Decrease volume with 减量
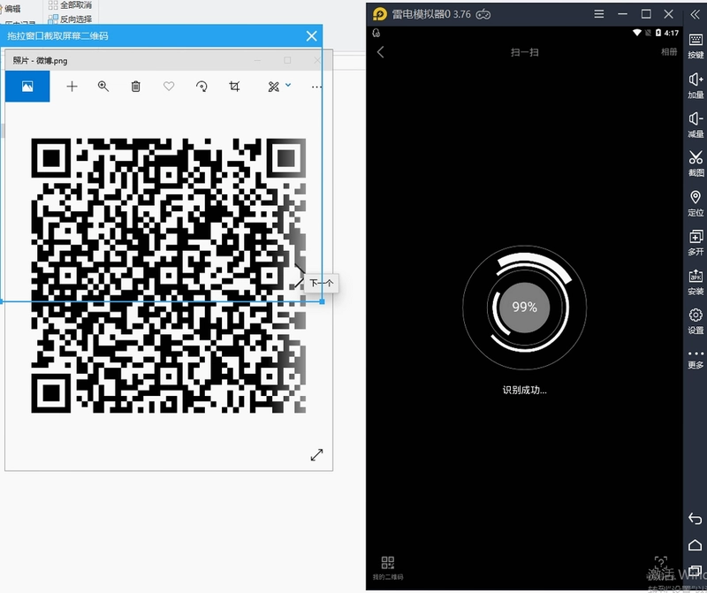This screenshot has width=707, height=593. coord(696,125)
